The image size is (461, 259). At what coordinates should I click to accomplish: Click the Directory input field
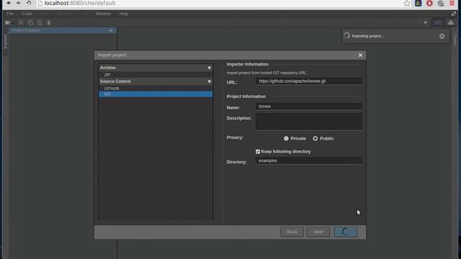pos(309,160)
